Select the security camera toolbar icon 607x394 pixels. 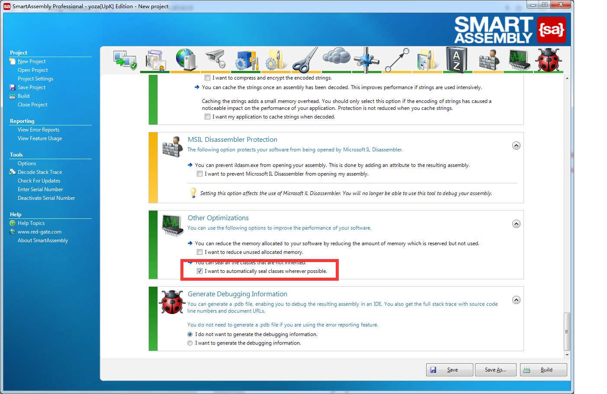pos(216,60)
